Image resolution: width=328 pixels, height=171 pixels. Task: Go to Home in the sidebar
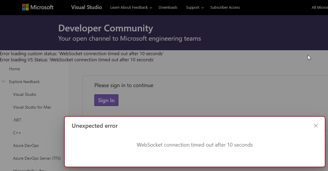click(x=15, y=69)
